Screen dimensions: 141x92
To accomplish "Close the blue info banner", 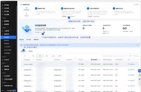I will [137, 45].
